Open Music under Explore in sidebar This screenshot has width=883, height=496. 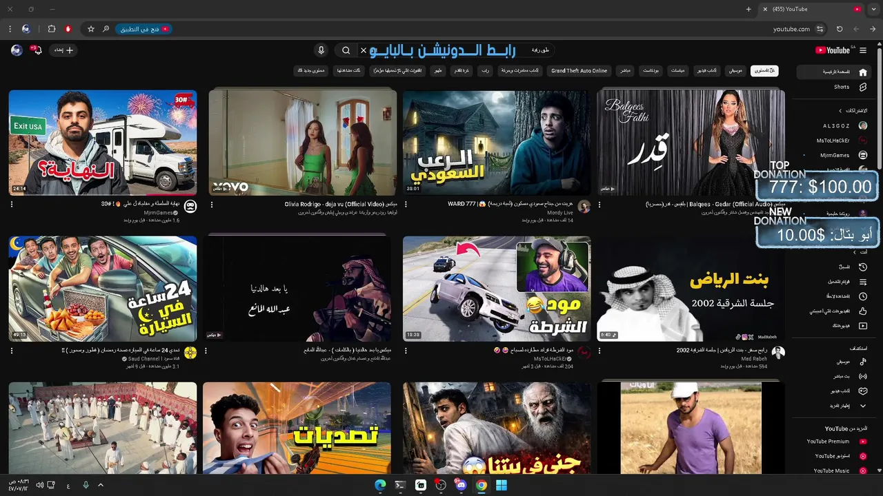[835, 362]
